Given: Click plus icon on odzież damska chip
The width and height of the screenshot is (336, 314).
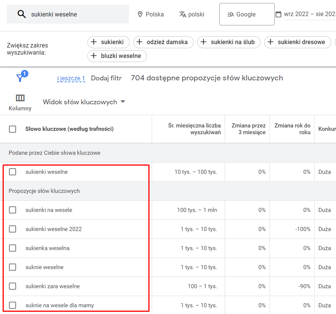Looking at the screenshot, I should click(139, 42).
